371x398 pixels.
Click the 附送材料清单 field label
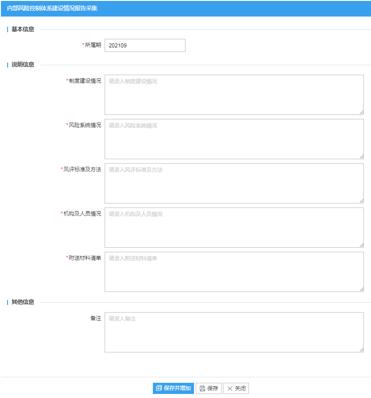pyautogui.click(x=85, y=258)
